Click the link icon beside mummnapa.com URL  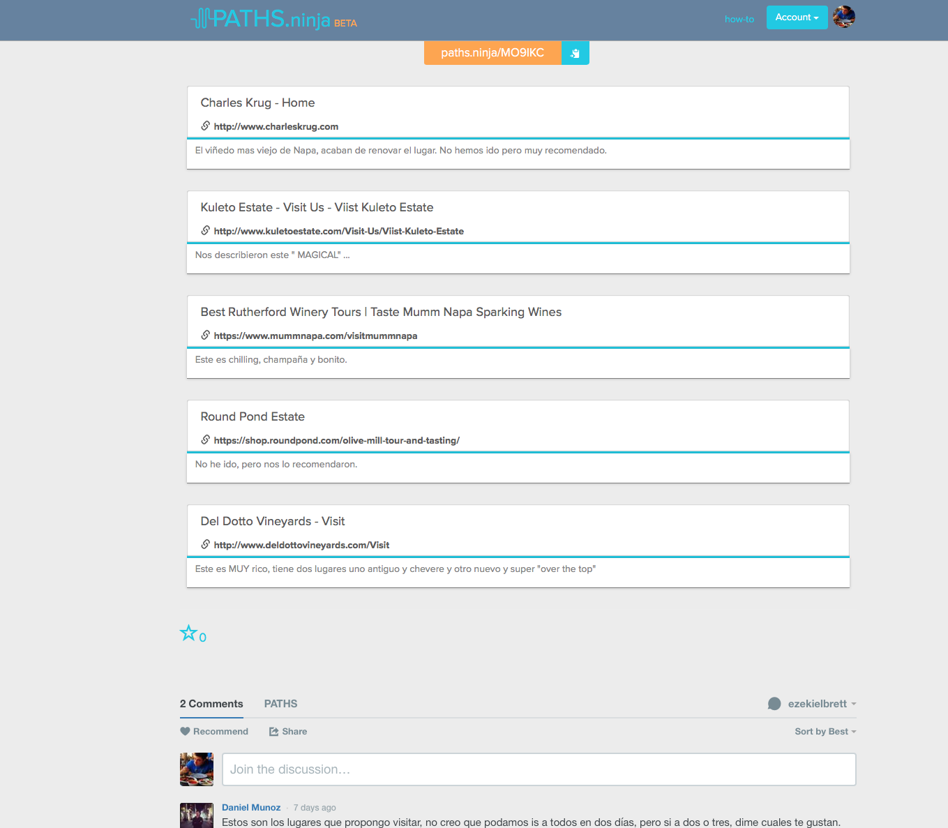[206, 335]
